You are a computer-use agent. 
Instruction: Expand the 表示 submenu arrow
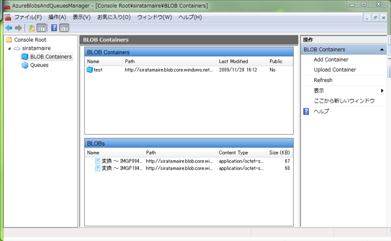[382, 91]
